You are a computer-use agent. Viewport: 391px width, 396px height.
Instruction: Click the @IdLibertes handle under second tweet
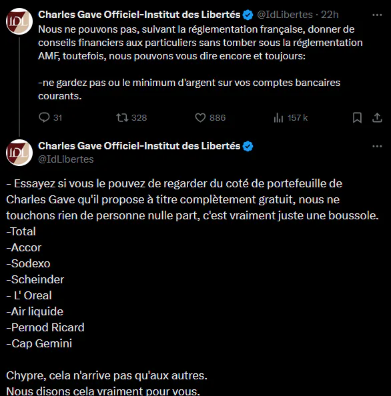pyautogui.click(x=66, y=159)
